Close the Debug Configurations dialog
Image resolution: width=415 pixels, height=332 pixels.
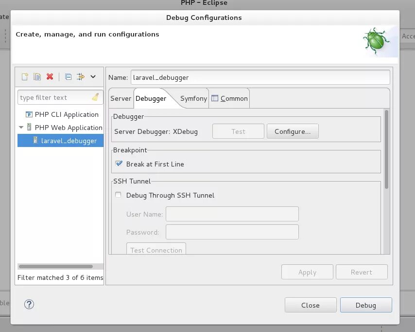point(311,305)
